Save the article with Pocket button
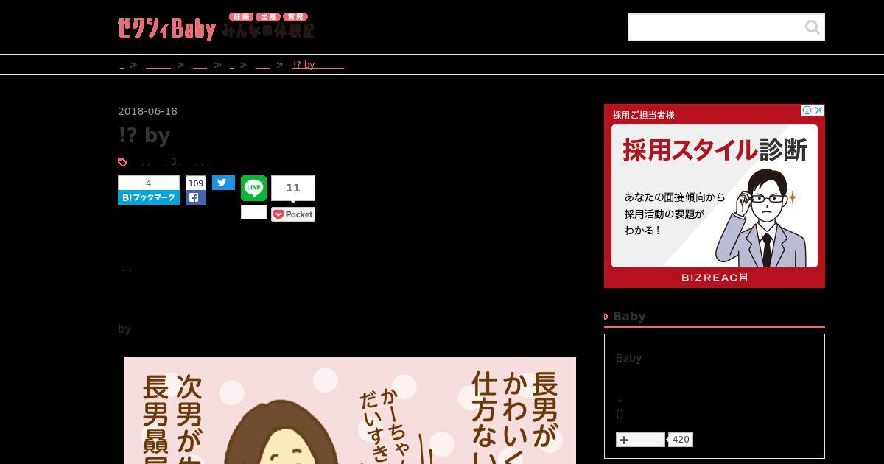884x464 pixels. pos(293,214)
